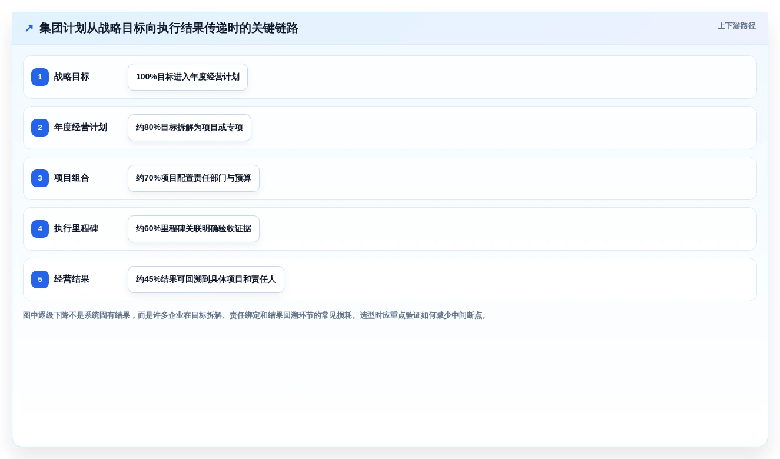Click the 约60%里程碑关联明确验收证据 chip
The width and height of the screenshot is (780, 459).
tap(194, 229)
